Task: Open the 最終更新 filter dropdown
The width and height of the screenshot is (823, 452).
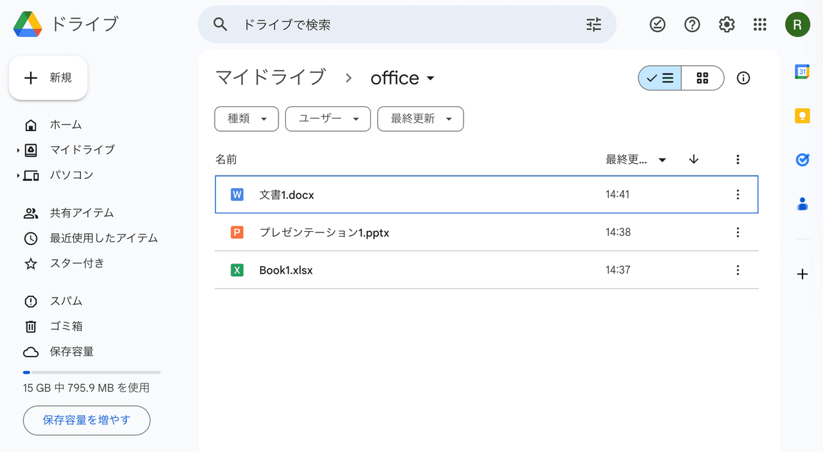Action: click(420, 119)
